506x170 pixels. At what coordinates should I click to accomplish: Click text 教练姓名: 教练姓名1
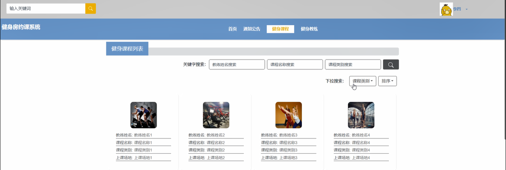click(134, 135)
